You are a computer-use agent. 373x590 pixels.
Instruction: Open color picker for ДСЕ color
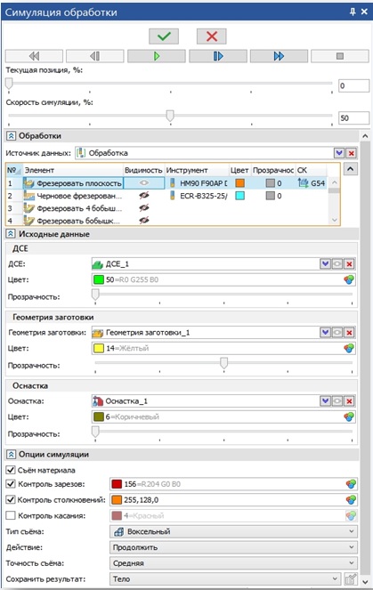(349, 279)
